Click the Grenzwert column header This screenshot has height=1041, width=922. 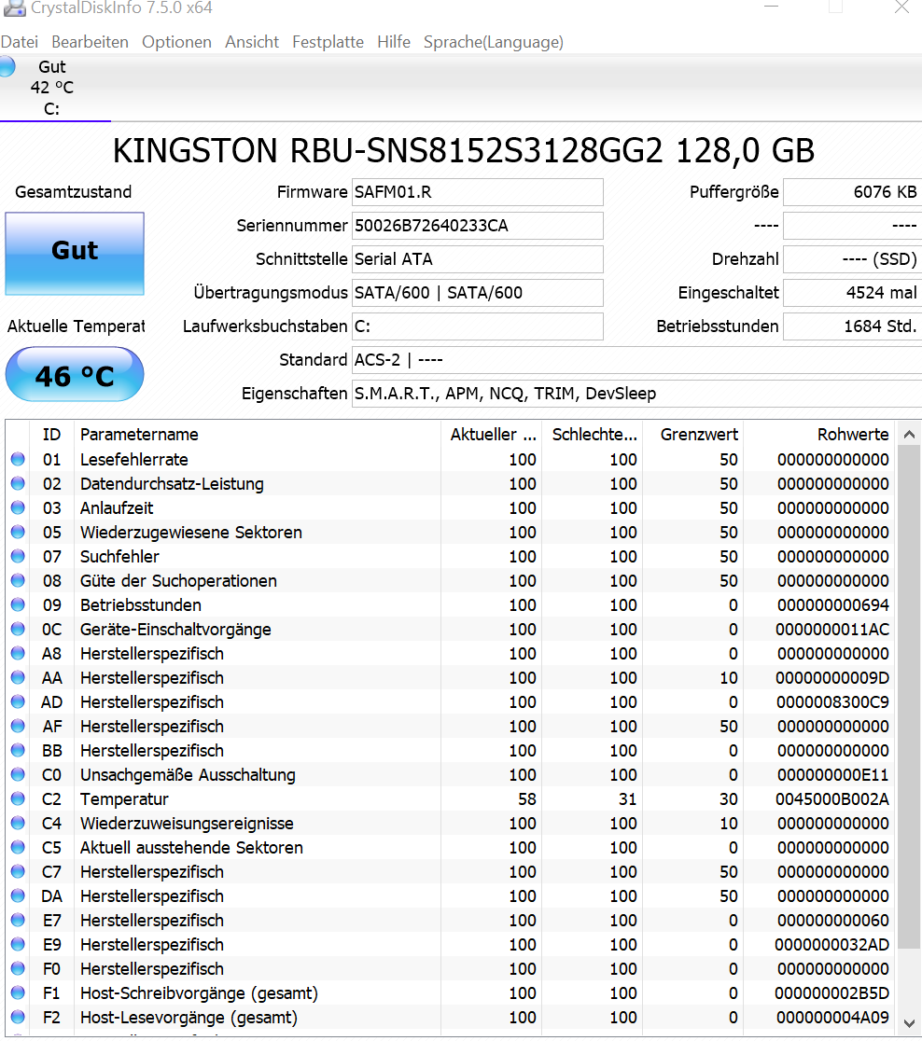pos(693,434)
